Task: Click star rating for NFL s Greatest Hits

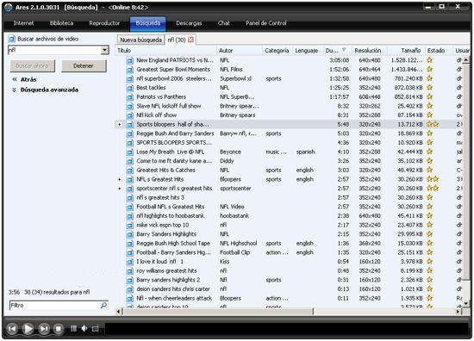Action: click(433, 179)
